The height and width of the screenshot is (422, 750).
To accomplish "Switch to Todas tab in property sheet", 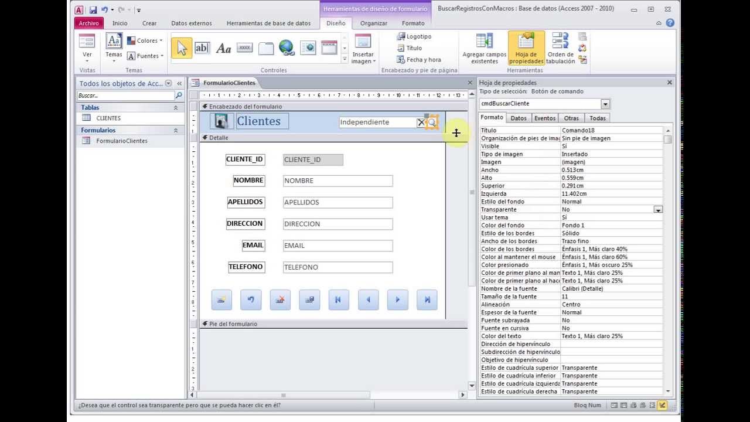I will click(598, 118).
